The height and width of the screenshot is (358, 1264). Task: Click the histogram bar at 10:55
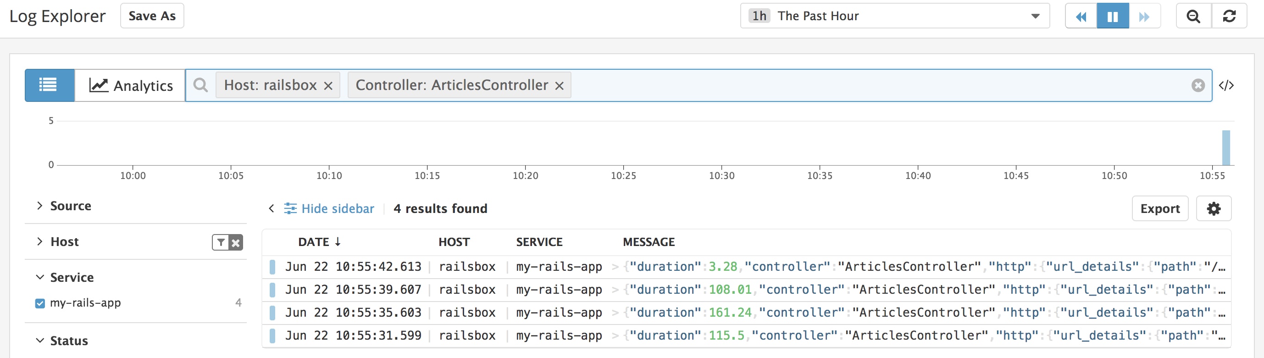point(1226,147)
